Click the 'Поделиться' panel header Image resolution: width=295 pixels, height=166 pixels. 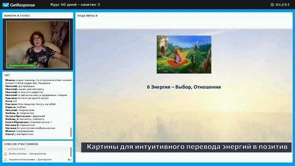[87, 16]
